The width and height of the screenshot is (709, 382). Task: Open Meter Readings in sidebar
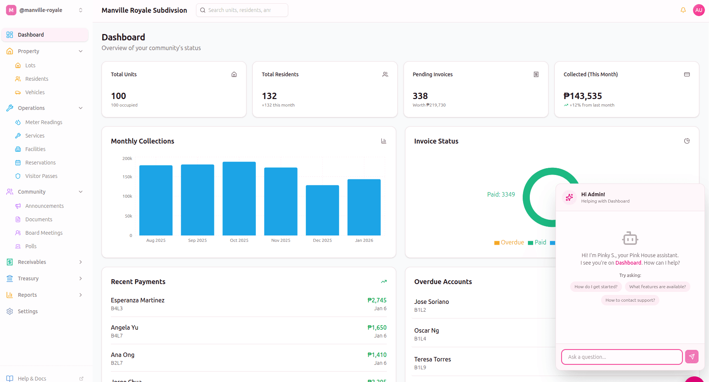tap(44, 122)
